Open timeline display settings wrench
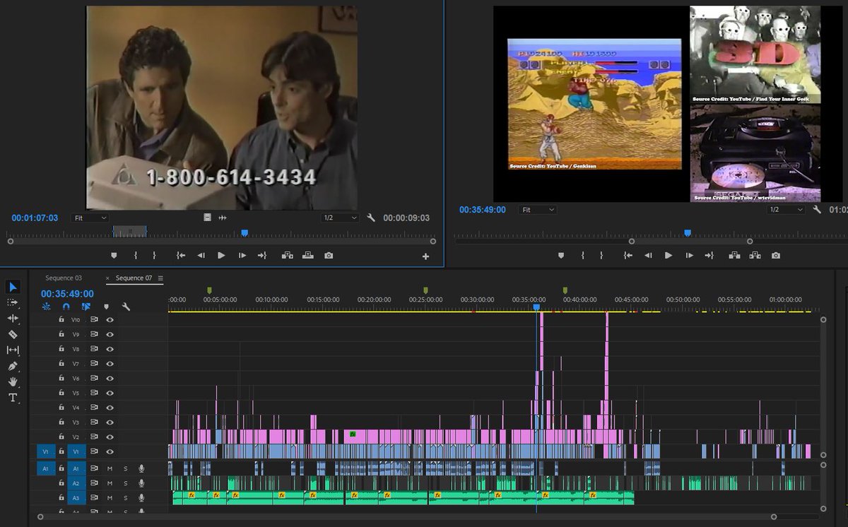Viewport: 848px width, 527px height. [126, 307]
